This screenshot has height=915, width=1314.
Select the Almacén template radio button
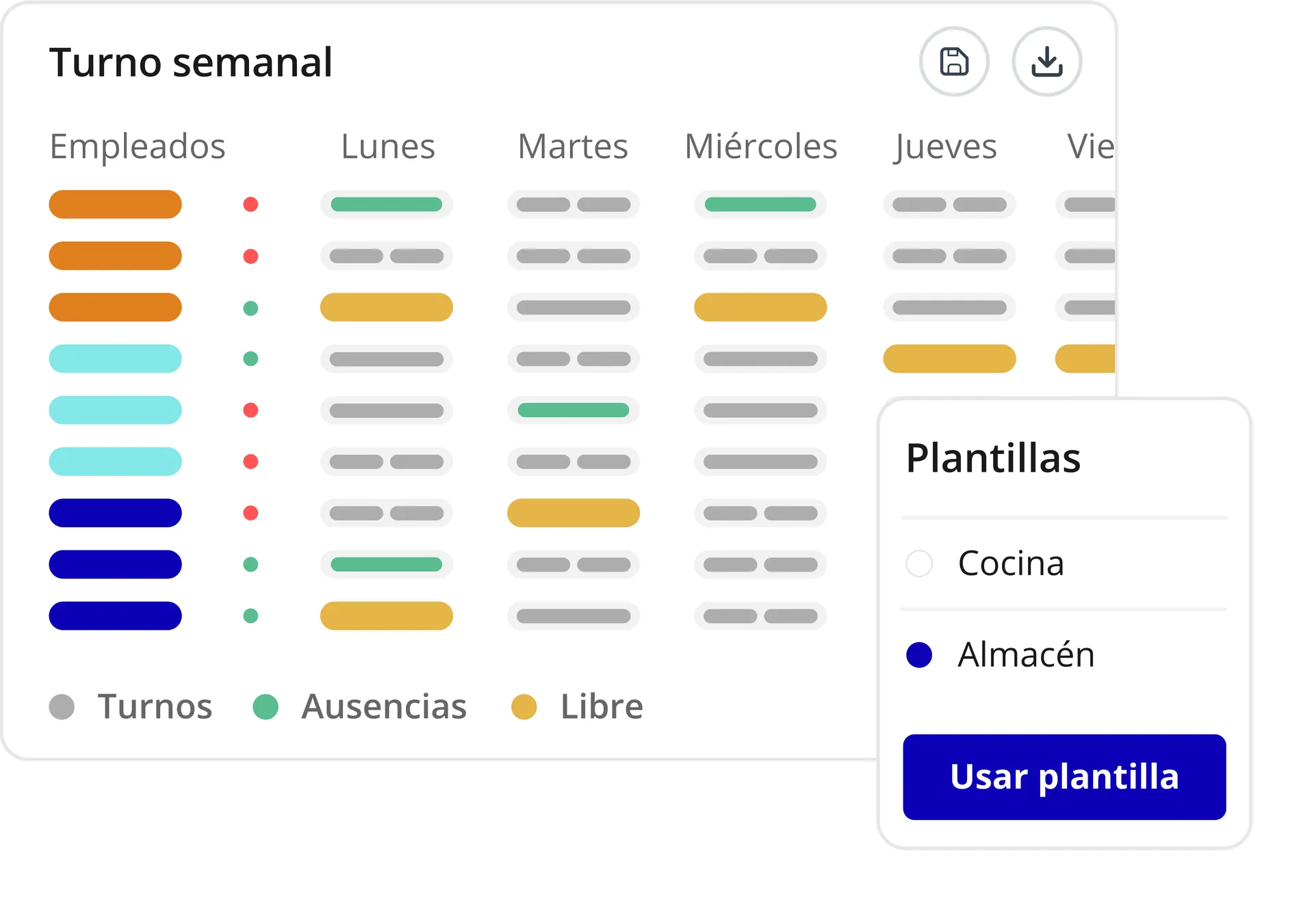[x=918, y=654]
